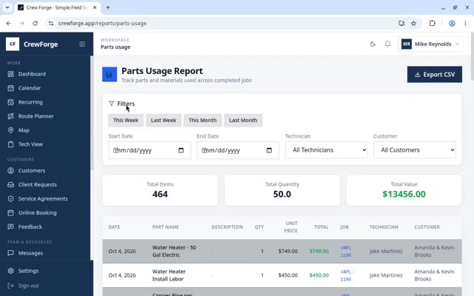Open the Dashboard sidebar icon

pyautogui.click(x=10, y=74)
